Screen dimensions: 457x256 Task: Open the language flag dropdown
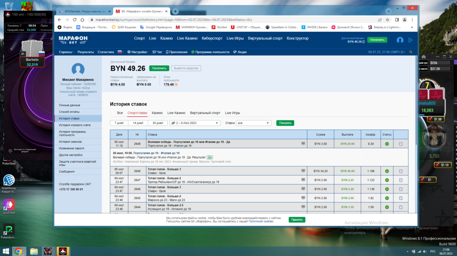pos(120,52)
